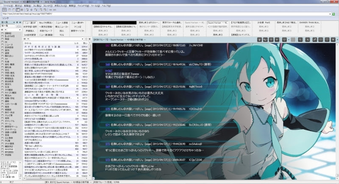Open the ウィンドウ menu
This screenshot has height=184, width=339.
83,6
